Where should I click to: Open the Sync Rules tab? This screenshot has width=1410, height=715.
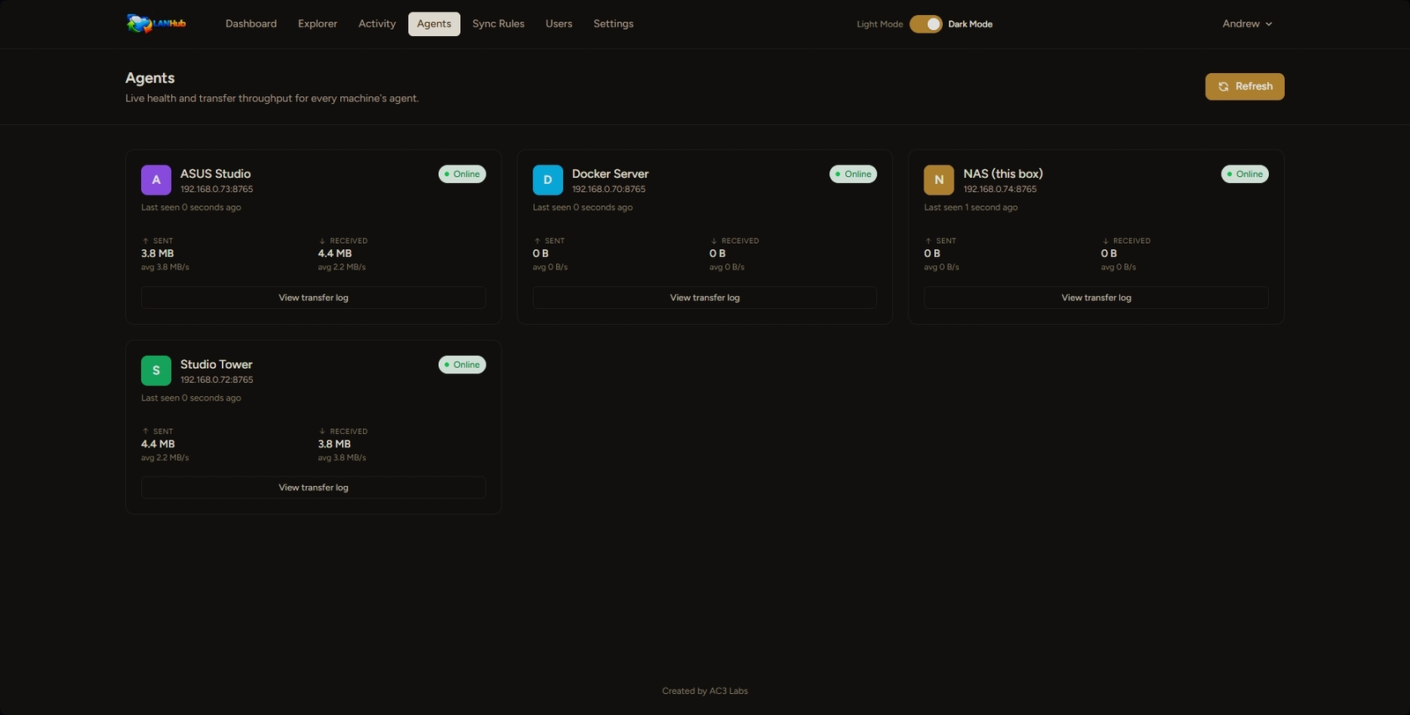pyautogui.click(x=498, y=24)
